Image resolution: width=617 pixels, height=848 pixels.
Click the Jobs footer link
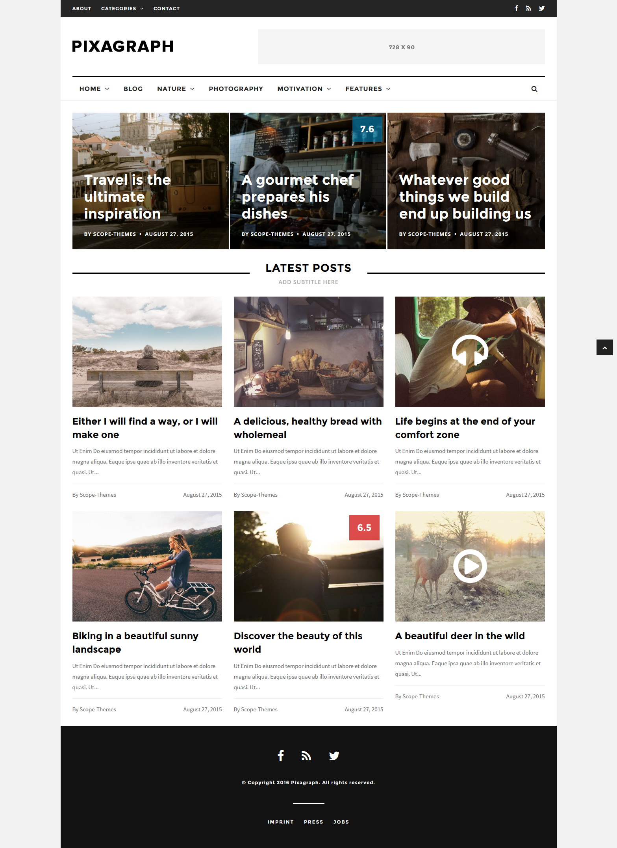coord(341,822)
